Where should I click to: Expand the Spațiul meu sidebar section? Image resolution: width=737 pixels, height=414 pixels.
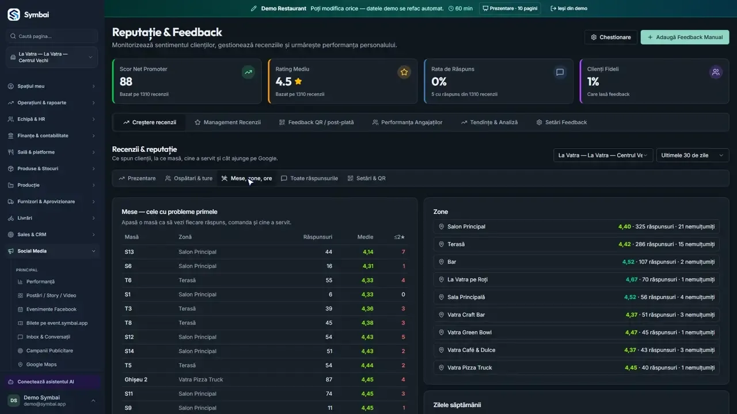(x=52, y=86)
